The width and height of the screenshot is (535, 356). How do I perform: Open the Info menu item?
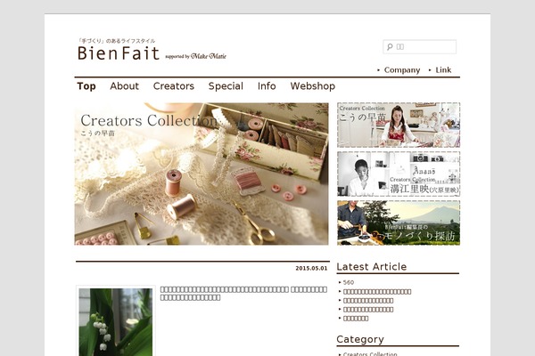click(x=267, y=85)
